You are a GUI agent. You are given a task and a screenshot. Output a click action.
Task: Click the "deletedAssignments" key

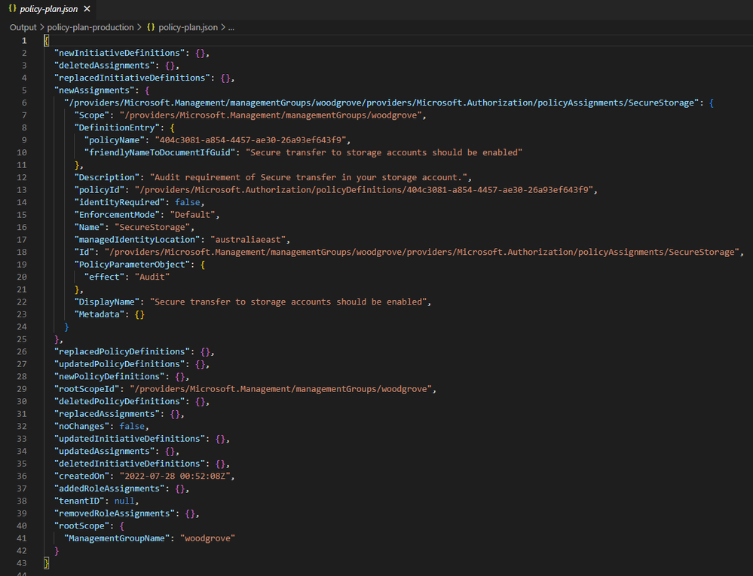(x=105, y=66)
